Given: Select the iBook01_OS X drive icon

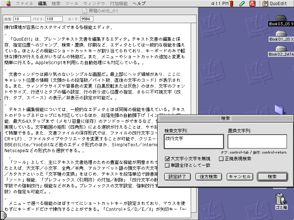Looking at the screenshot, I should click(281, 33).
